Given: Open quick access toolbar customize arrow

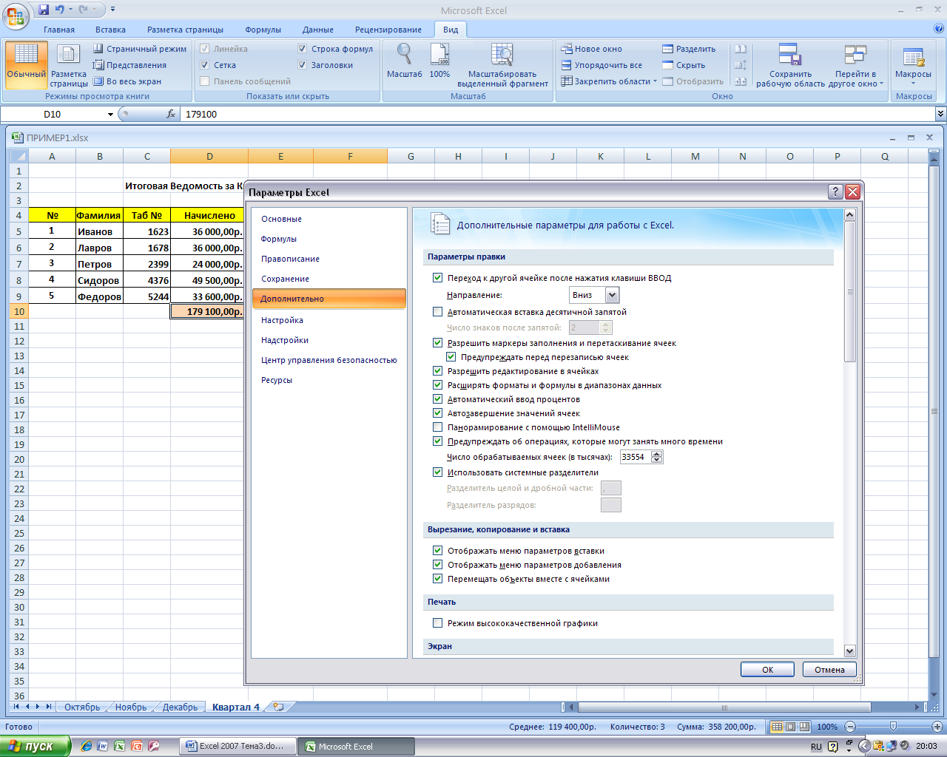Looking at the screenshot, I should [x=112, y=10].
